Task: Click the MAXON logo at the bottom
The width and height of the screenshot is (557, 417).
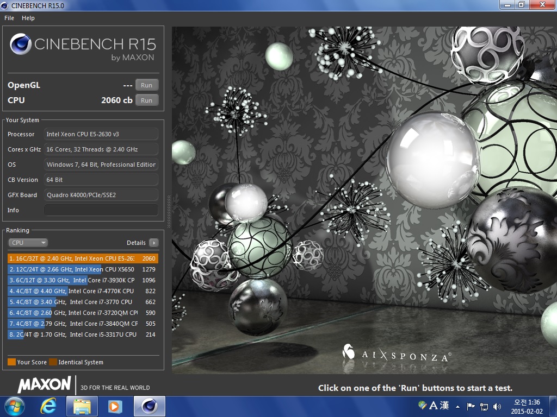Action: (x=45, y=384)
